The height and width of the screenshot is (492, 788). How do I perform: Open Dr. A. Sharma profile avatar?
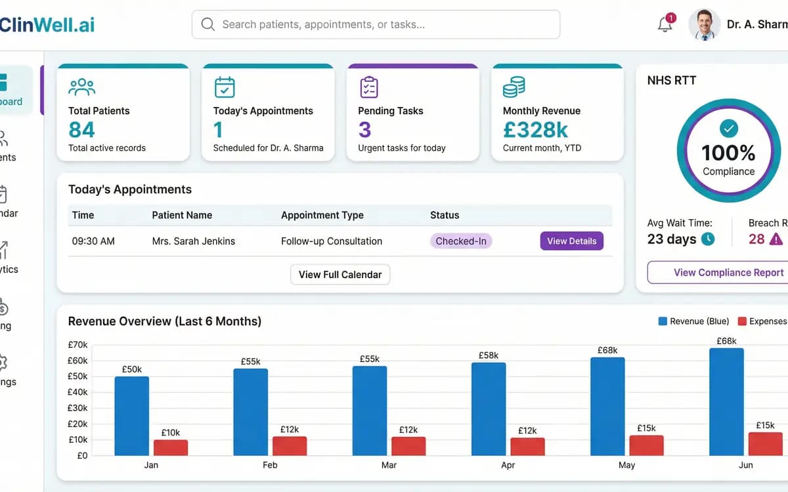click(704, 25)
